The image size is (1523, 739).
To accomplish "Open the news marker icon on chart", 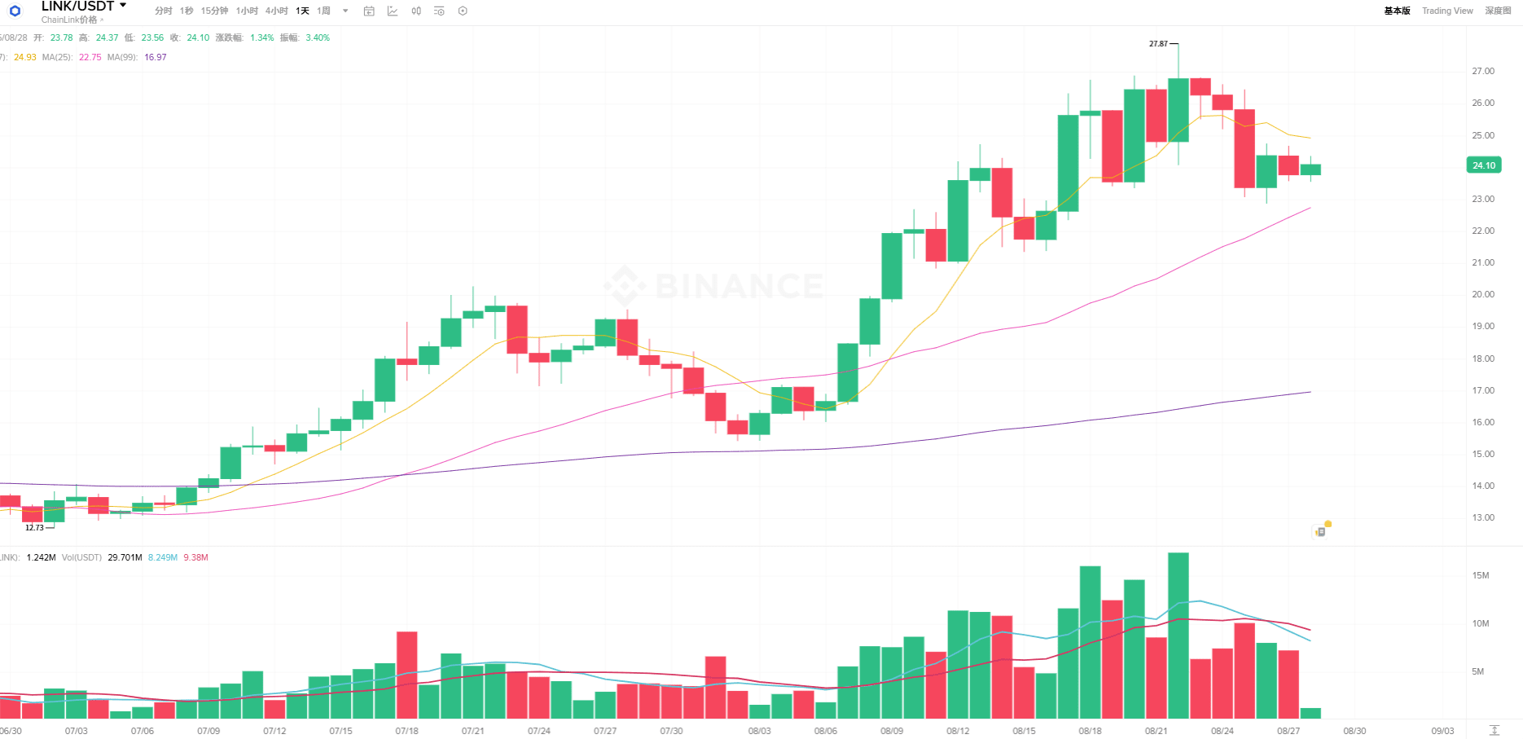I will 1321,531.
